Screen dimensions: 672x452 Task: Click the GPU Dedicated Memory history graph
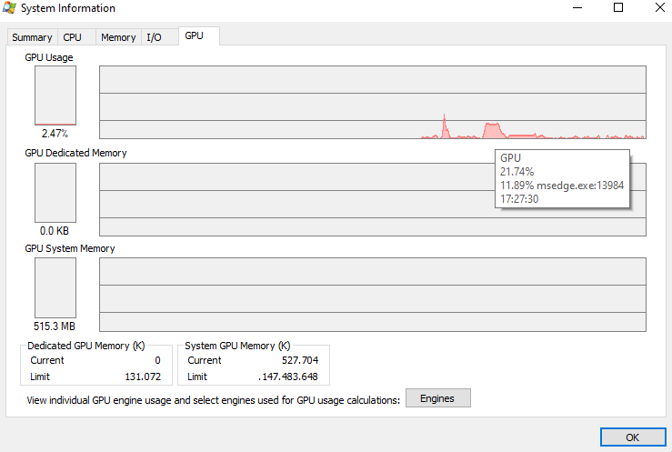[373, 200]
